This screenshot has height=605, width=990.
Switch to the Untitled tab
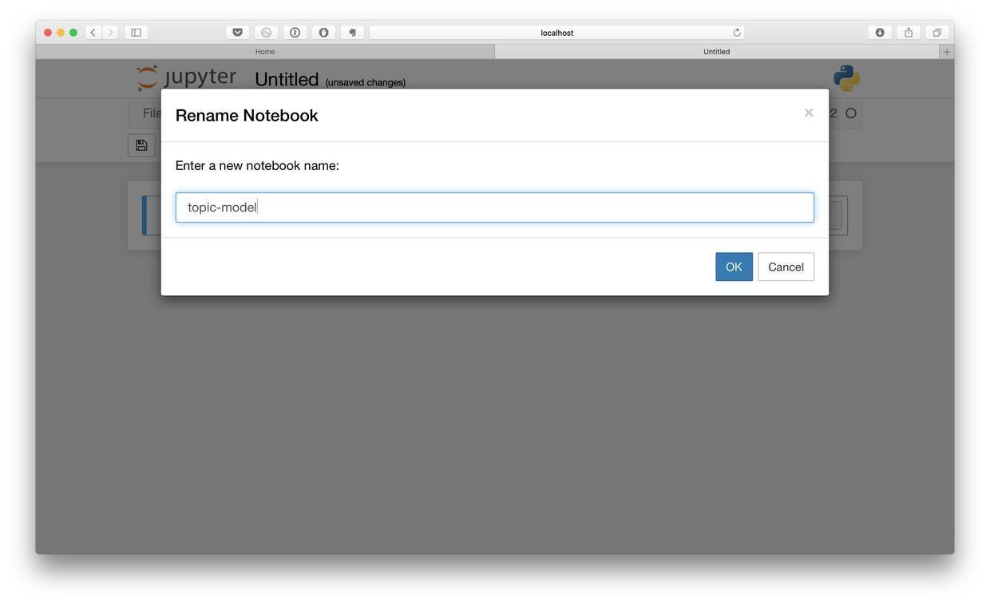pyautogui.click(x=716, y=52)
